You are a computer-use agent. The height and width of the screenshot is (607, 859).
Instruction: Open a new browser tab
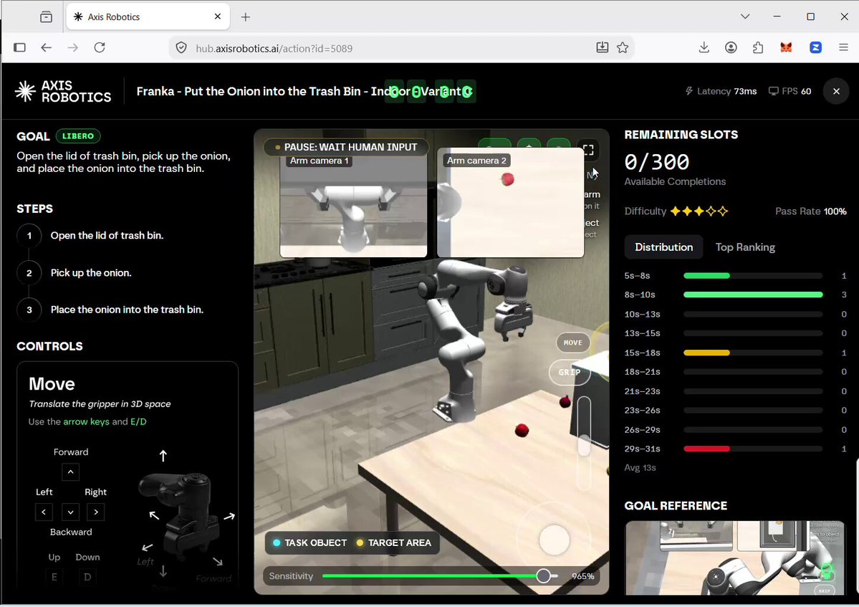click(246, 17)
